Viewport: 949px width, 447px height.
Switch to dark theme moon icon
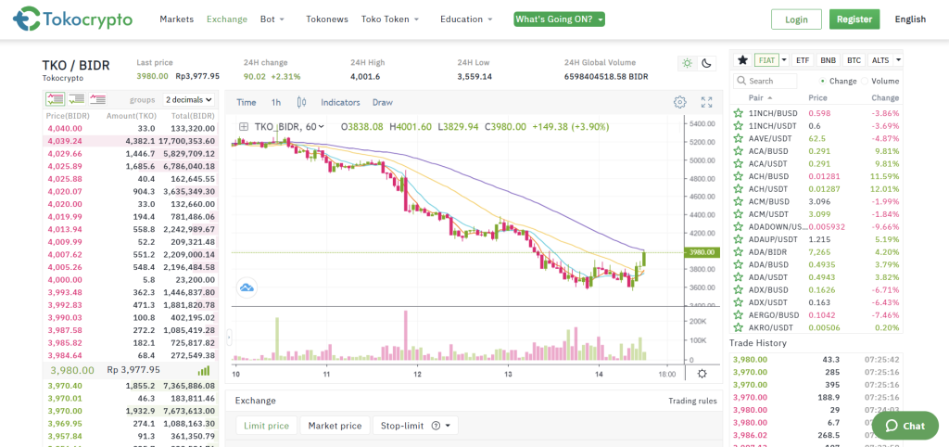[706, 63]
